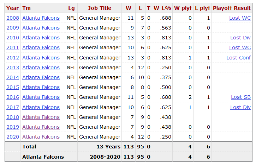The width and height of the screenshot is (256, 166).
Task: Open Atlanta Falcons link in 2009 row
Action: (x=41, y=28)
